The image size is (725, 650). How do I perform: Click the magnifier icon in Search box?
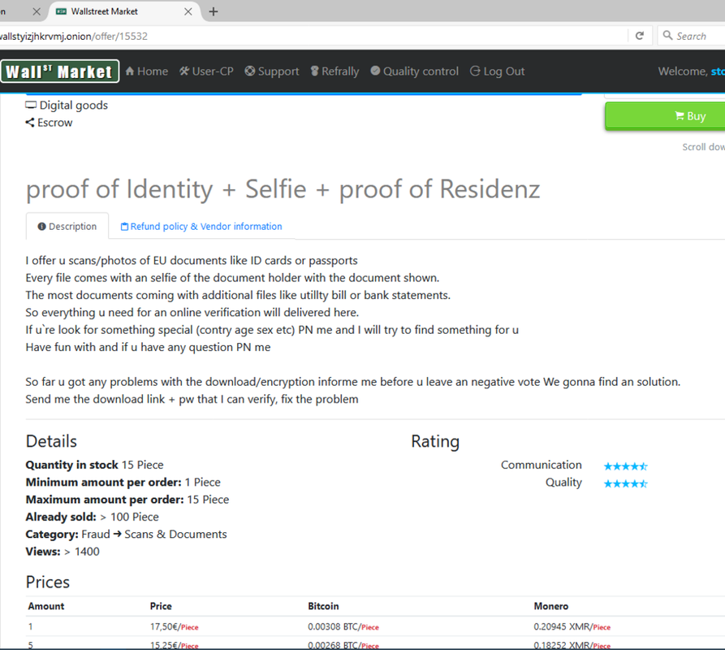coord(667,35)
